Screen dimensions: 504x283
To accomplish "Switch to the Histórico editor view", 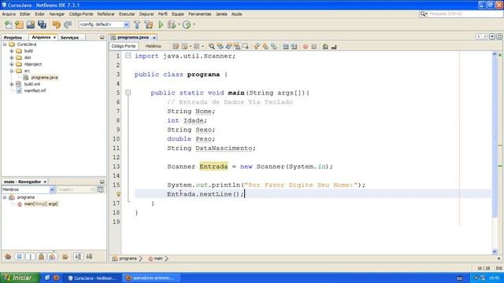I will click(x=154, y=46).
